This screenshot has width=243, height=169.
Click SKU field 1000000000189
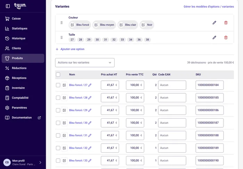click(210, 148)
